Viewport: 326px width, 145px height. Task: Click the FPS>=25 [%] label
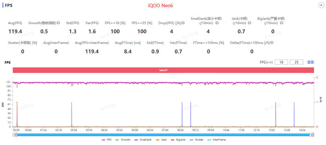point(142,23)
